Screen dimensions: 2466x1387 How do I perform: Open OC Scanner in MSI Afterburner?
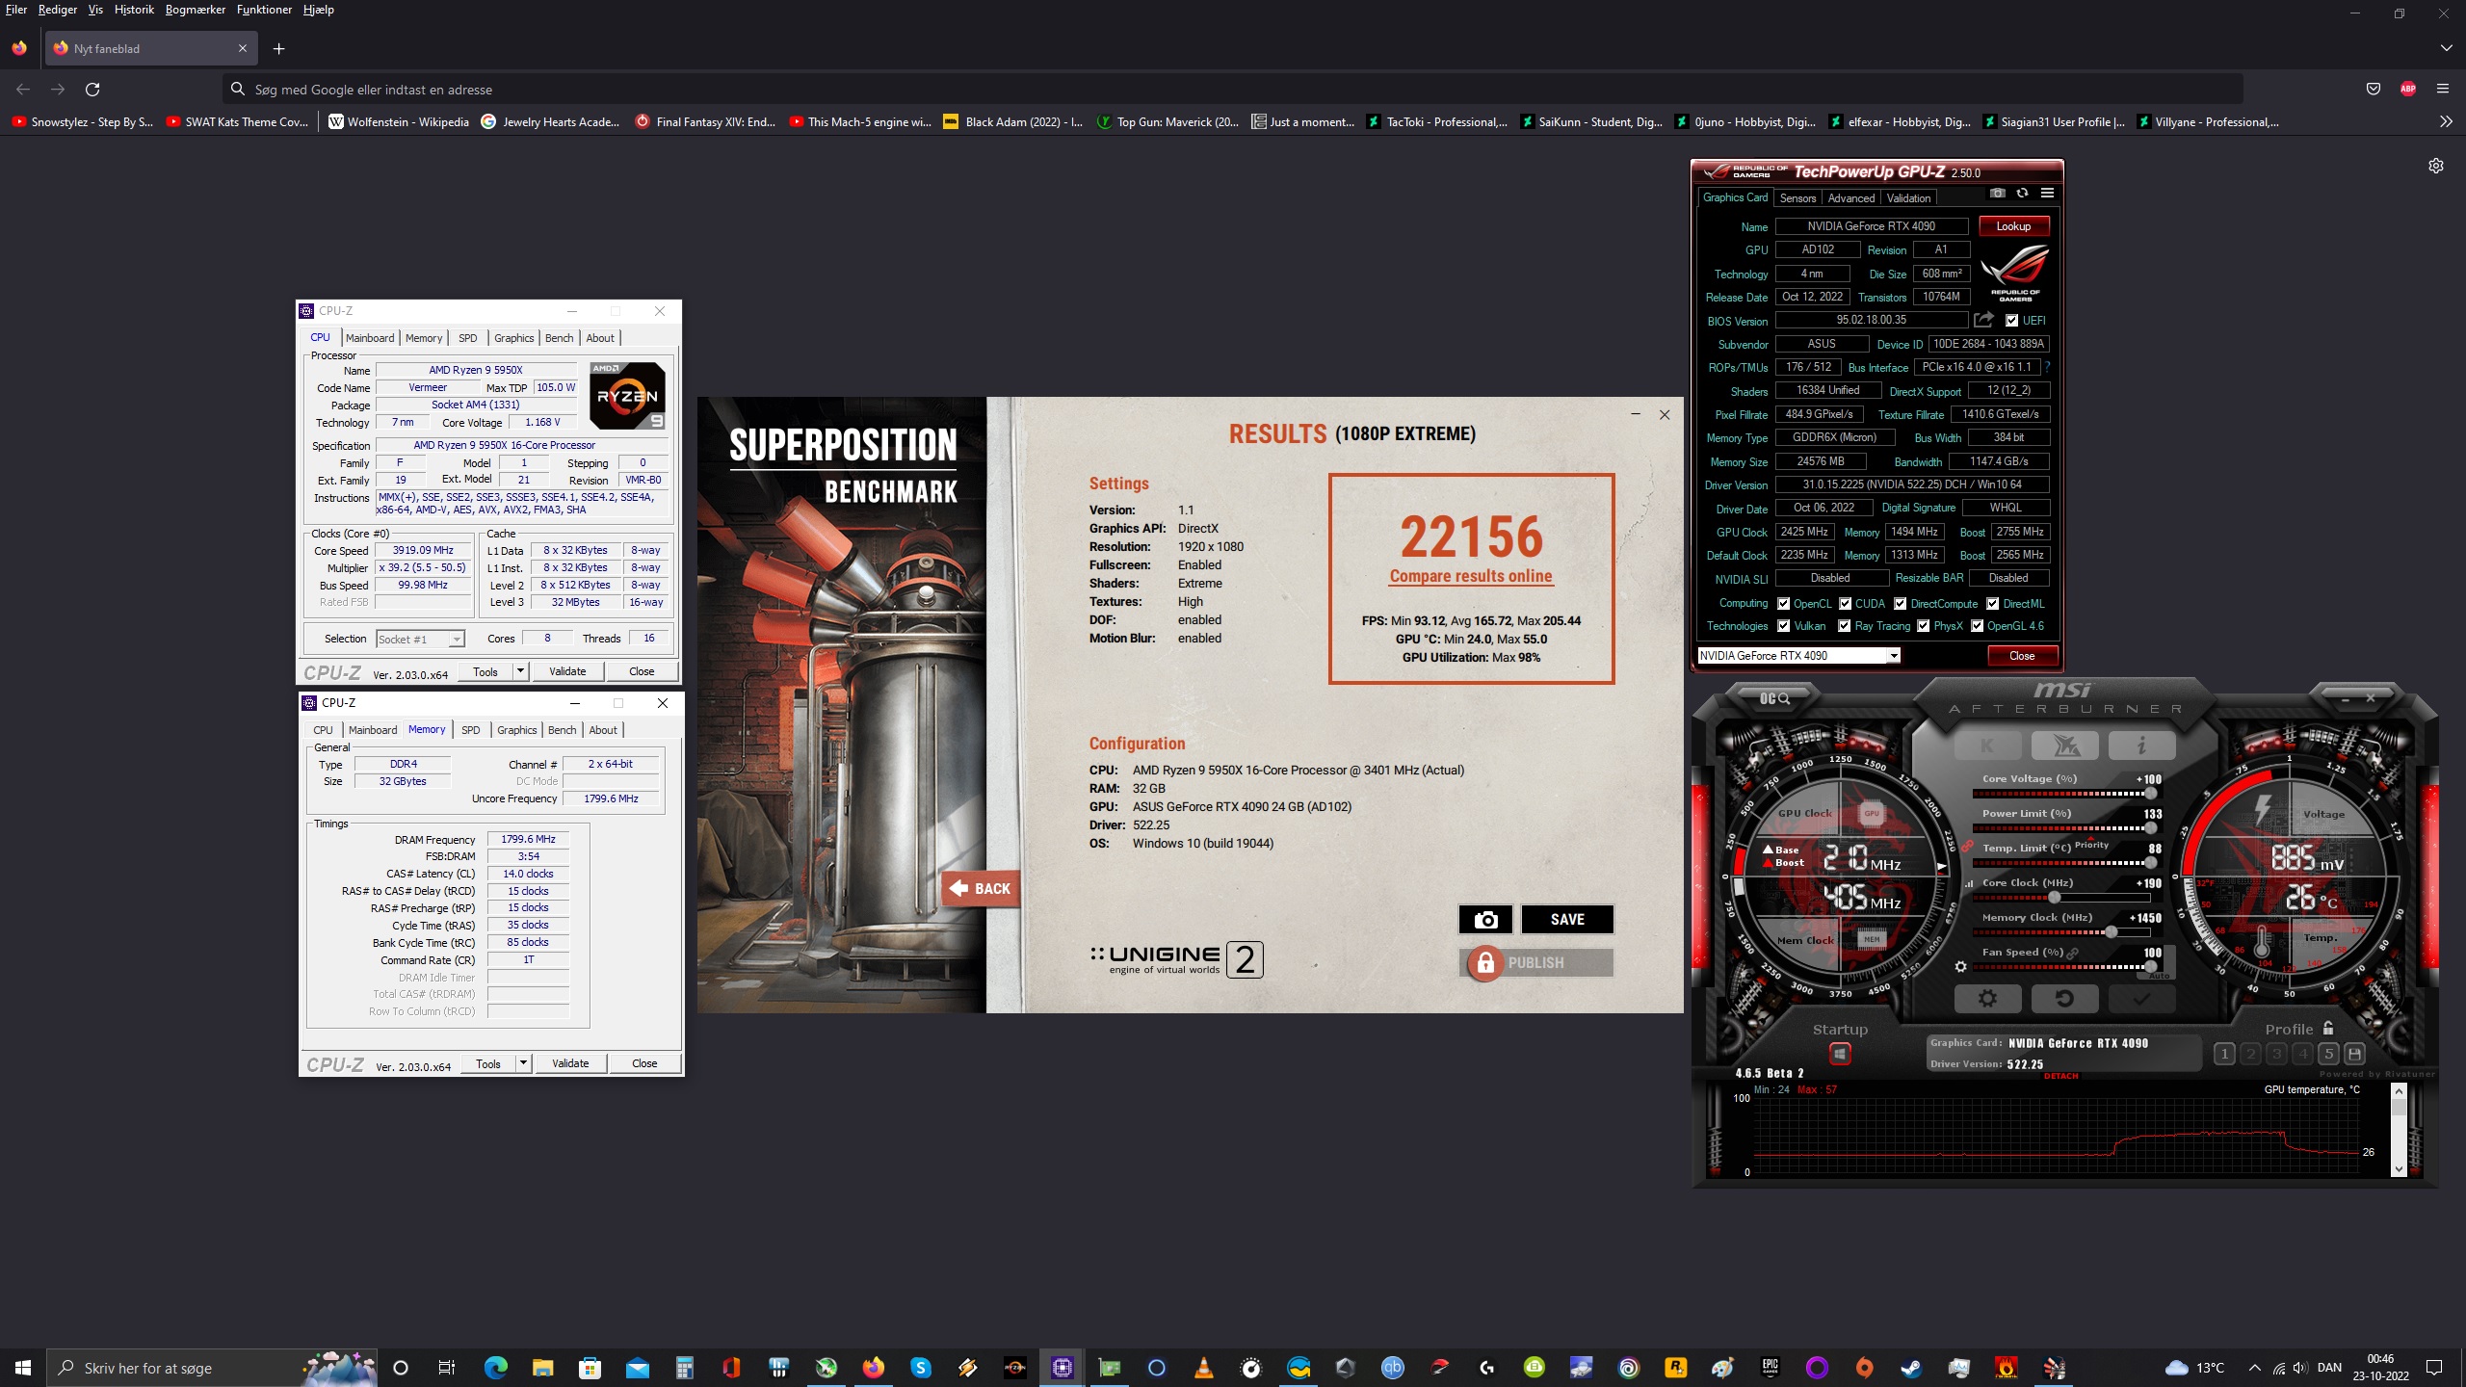coord(1774,698)
